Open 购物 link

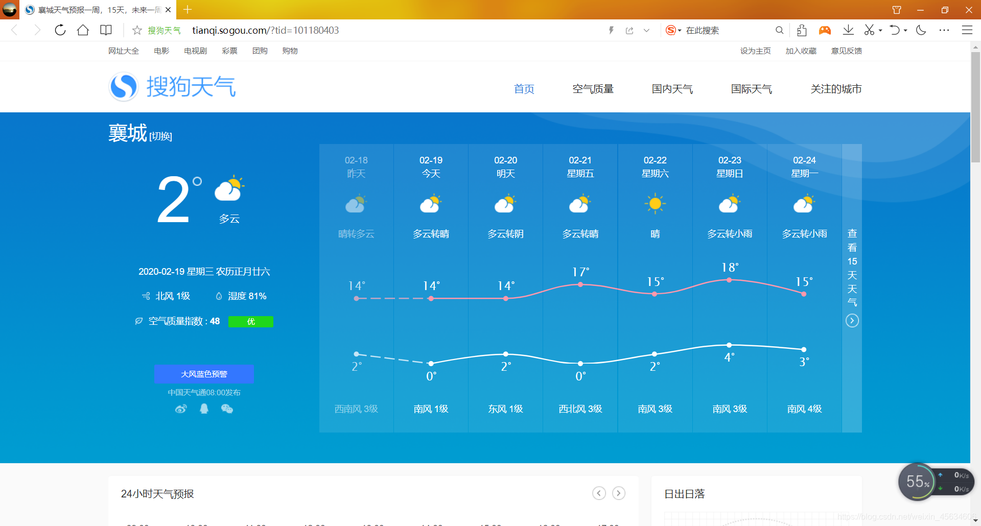pyautogui.click(x=290, y=51)
